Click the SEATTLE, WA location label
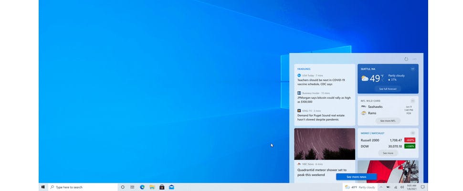Screen dimensions: 463x191 [x=368, y=69]
